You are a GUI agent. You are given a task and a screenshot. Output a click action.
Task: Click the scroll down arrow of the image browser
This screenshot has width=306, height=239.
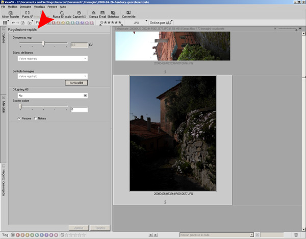[303, 229]
